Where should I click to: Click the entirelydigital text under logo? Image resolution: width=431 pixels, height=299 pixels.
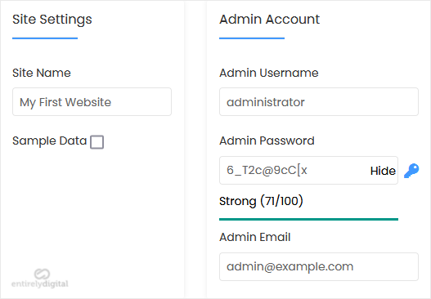(x=40, y=284)
